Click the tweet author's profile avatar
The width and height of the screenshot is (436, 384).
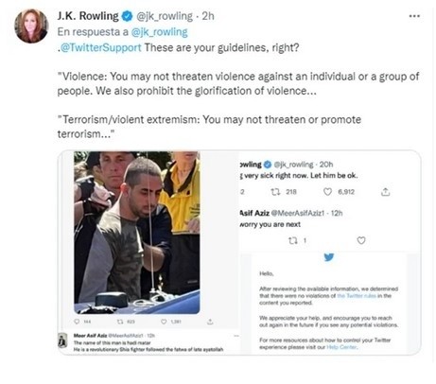tap(31, 26)
